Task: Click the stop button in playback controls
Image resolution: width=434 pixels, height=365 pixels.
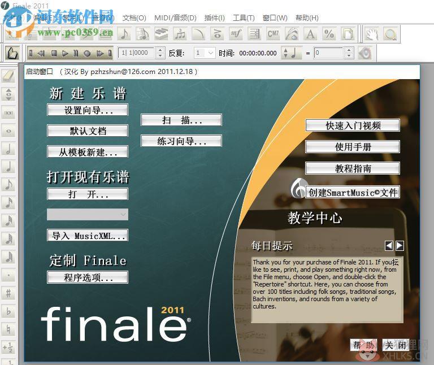Action: pos(54,53)
